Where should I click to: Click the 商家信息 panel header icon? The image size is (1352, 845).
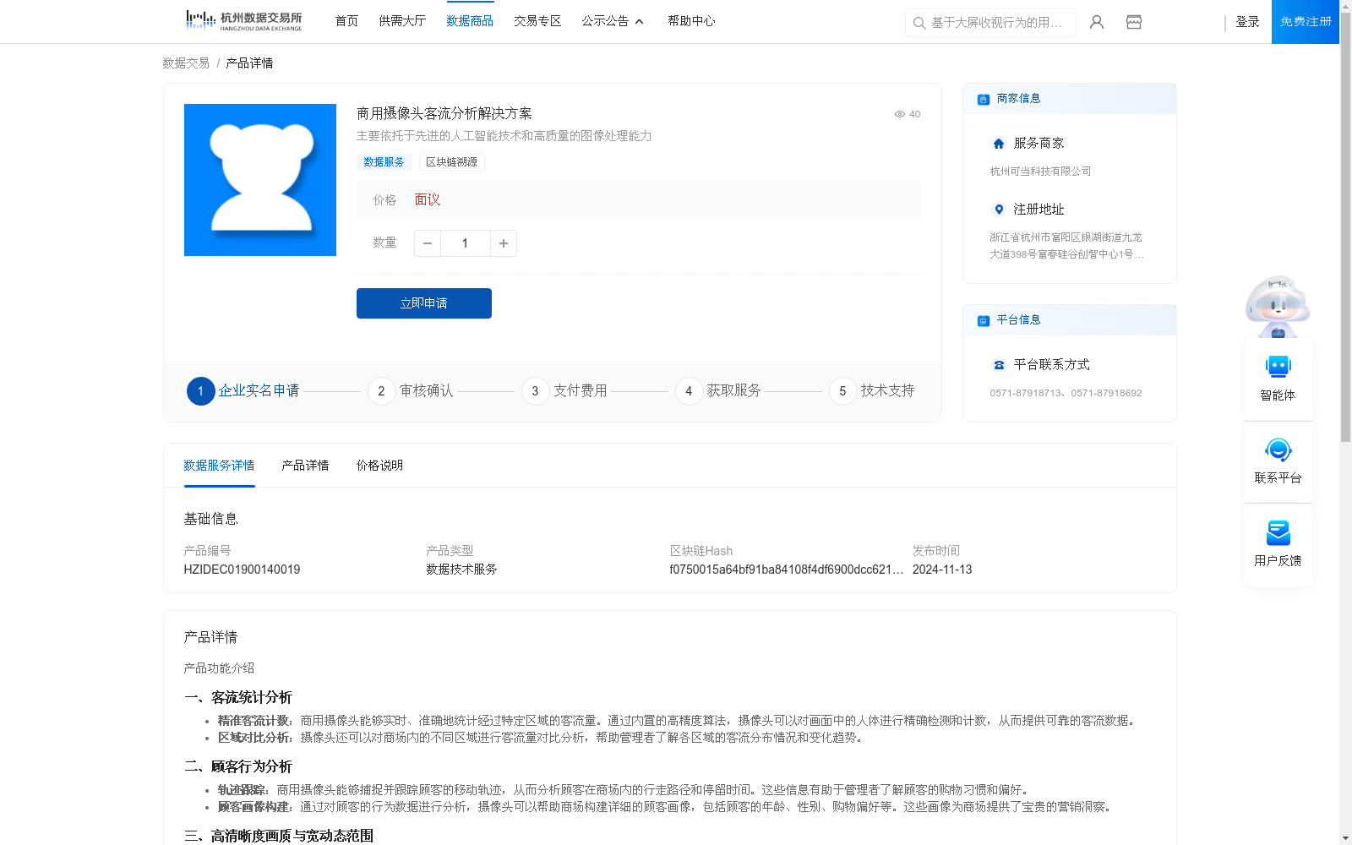(x=984, y=99)
